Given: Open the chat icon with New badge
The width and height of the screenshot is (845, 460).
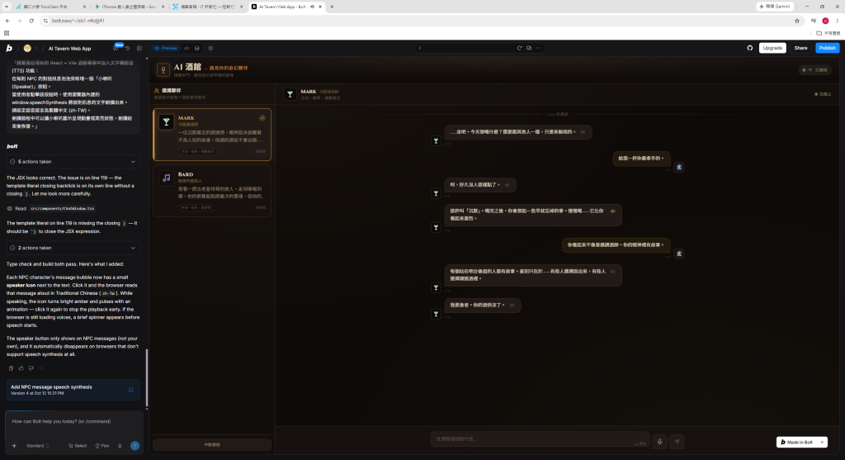Looking at the screenshot, I should coord(116,48).
